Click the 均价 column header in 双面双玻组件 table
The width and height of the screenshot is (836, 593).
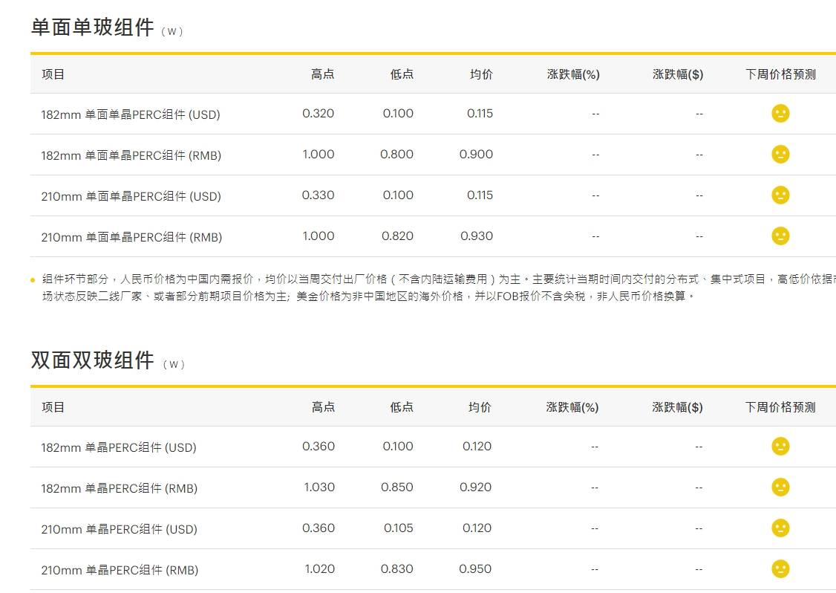pos(480,407)
